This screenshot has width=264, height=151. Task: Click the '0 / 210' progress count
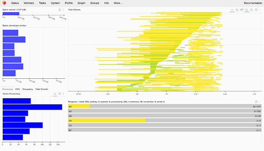click(257, 111)
